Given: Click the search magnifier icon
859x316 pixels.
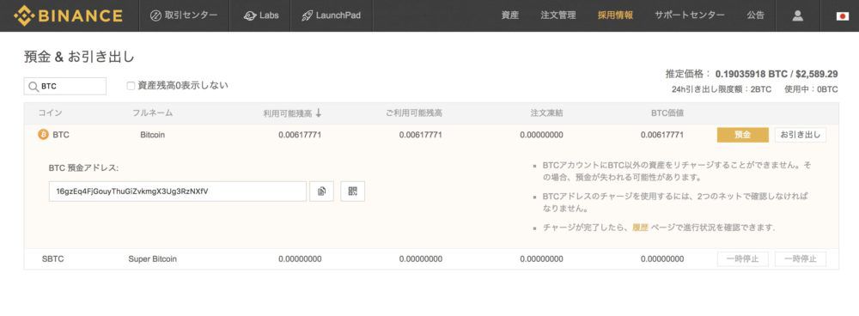Looking at the screenshot, I should [34, 87].
